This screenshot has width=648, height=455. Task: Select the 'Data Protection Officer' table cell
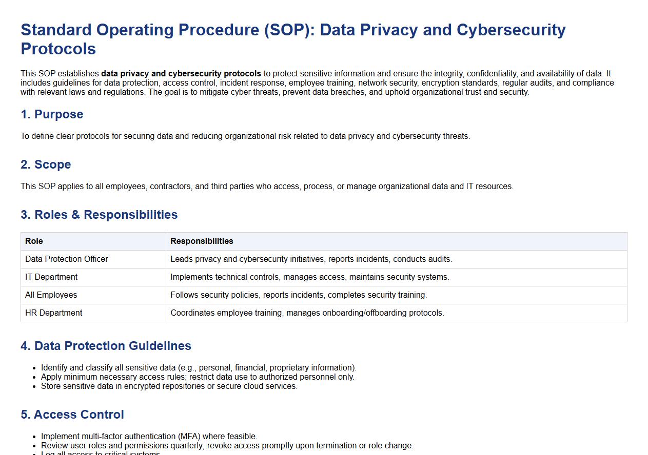(x=67, y=259)
